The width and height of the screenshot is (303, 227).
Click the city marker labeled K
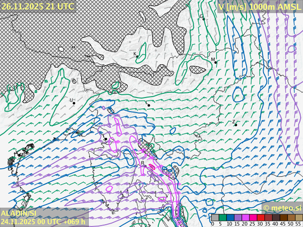click(137, 56)
